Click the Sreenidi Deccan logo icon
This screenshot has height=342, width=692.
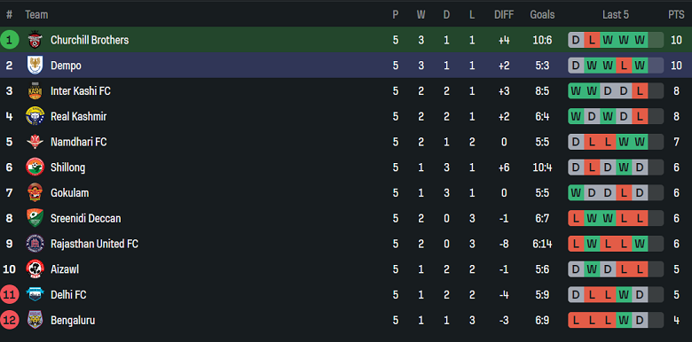point(35,218)
